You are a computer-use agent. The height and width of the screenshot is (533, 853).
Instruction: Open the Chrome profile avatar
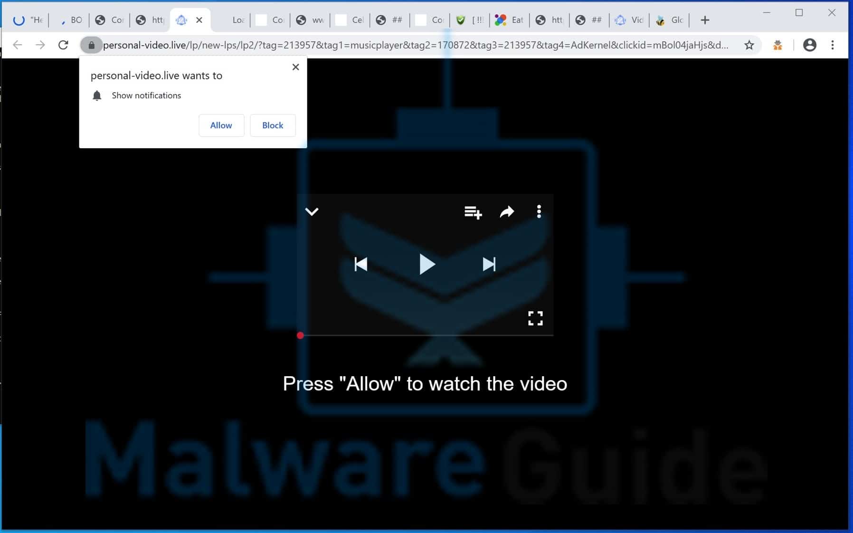point(810,45)
